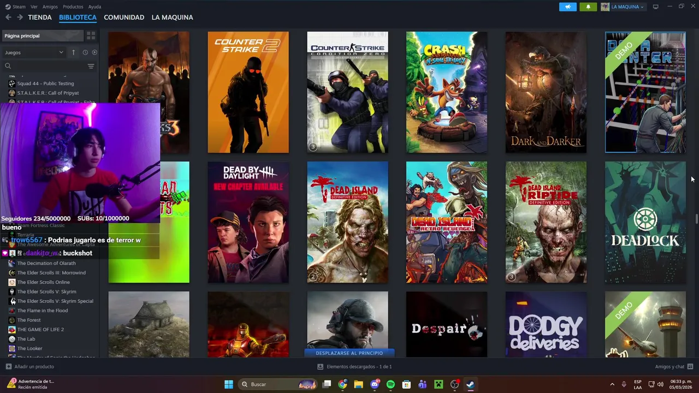Viewport: 699px width, 393px height.
Task: Select The Elder Scrolls V: Skyrim Special
Action: coord(55,301)
